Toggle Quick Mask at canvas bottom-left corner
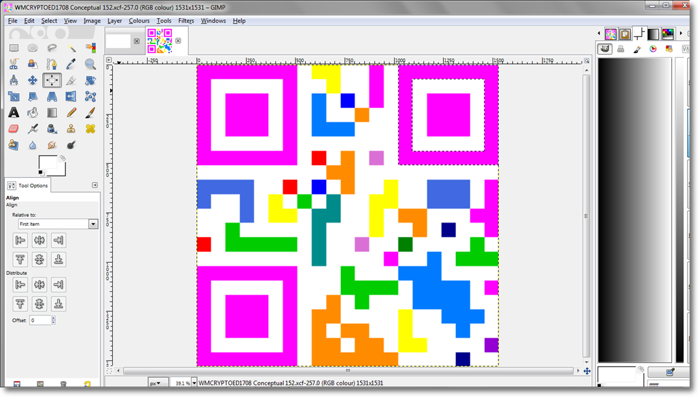 pyautogui.click(x=109, y=370)
